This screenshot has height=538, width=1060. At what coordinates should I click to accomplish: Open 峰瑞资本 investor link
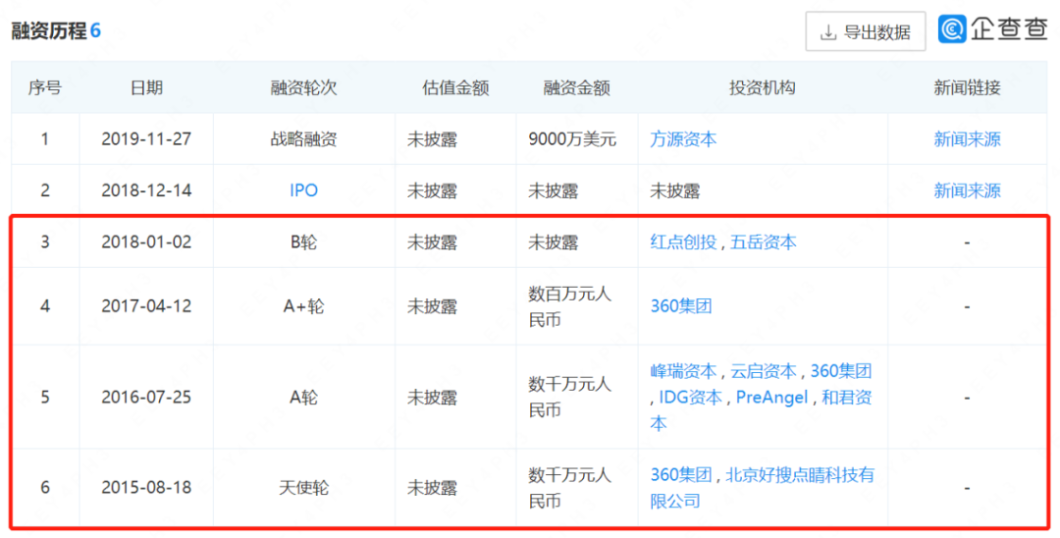coord(683,371)
